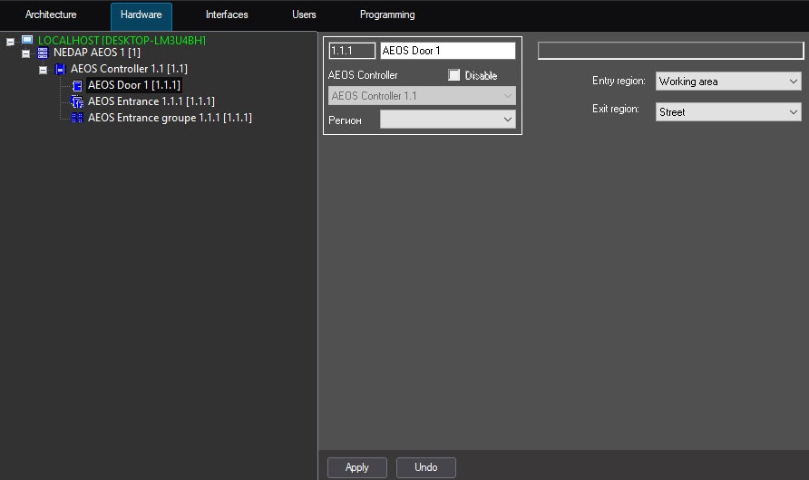The width and height of the screenshot is (809, 480).
Task: Select AEOS Entrance groupe 1.1.1 tree item
Action: 170,118
